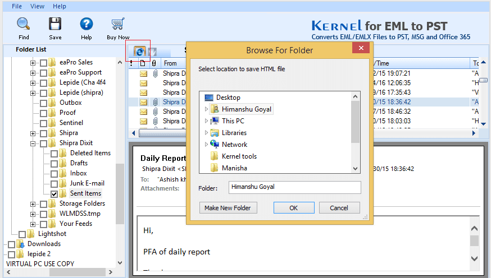Screen dimensions: 491x278
Task: Click the attachment paperclip on the 19:07:21 email
Action: pos(155,73)
